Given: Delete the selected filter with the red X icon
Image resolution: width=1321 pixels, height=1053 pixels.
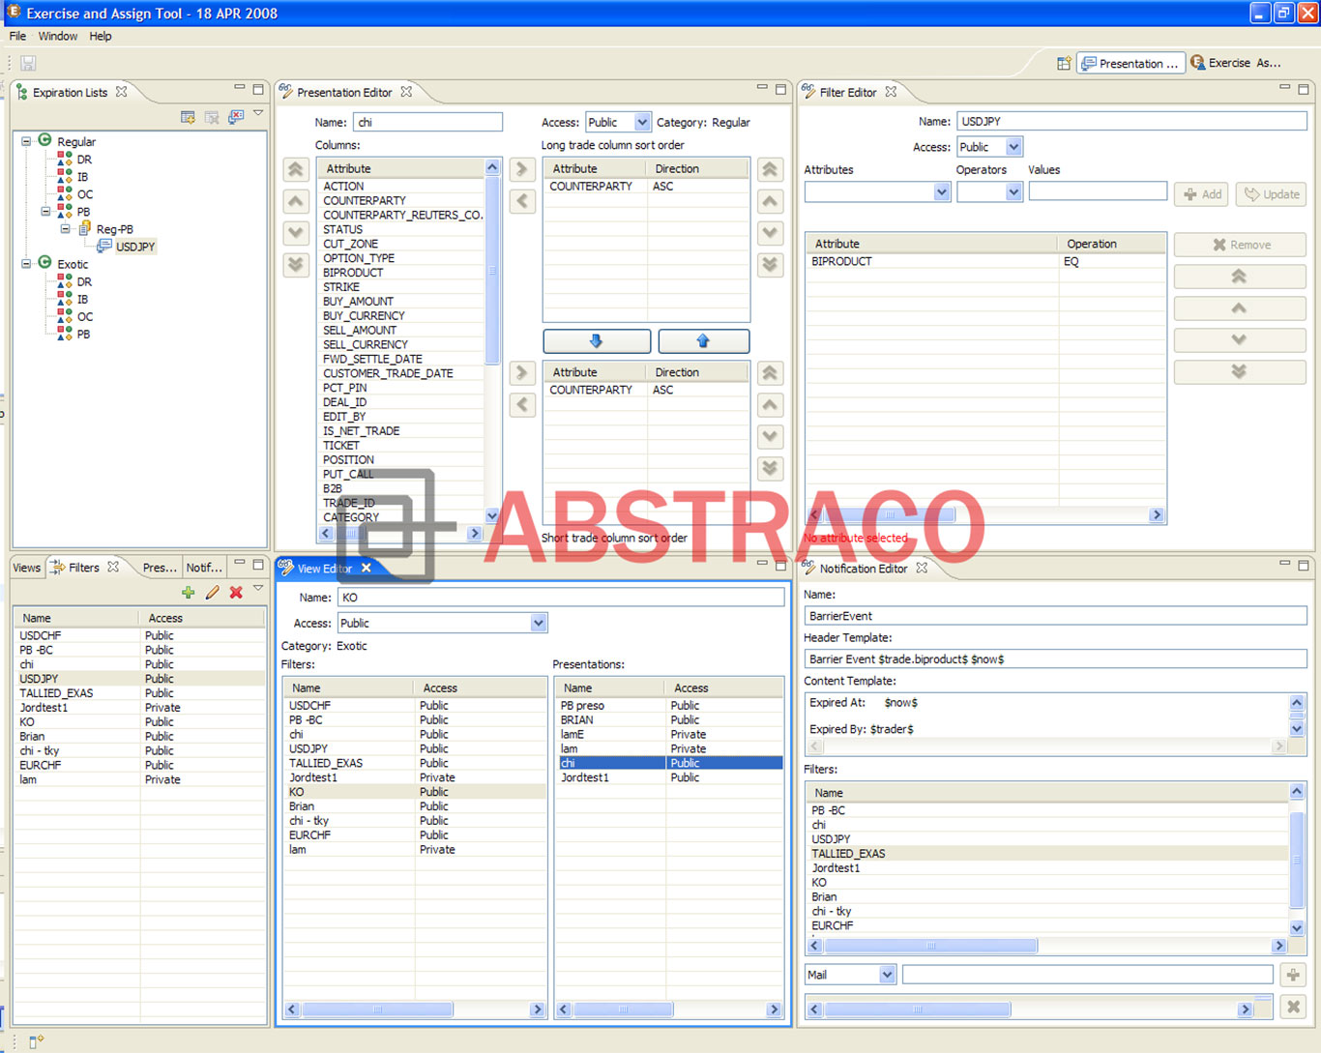Looking at the screenshot, I should pos(236,593).
